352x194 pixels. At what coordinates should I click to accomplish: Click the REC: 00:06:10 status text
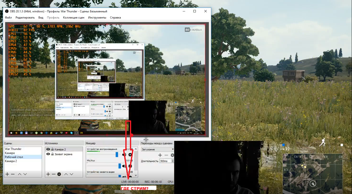coord(153,182)
